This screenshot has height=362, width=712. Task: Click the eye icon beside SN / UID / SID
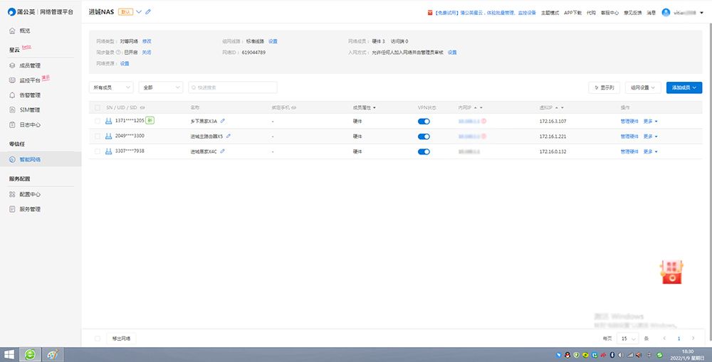142,107
